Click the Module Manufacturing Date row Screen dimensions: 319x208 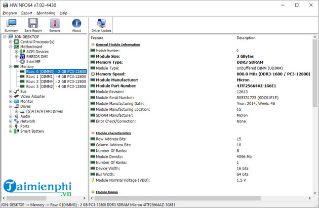pyautogui.click(x=201, y=103)
